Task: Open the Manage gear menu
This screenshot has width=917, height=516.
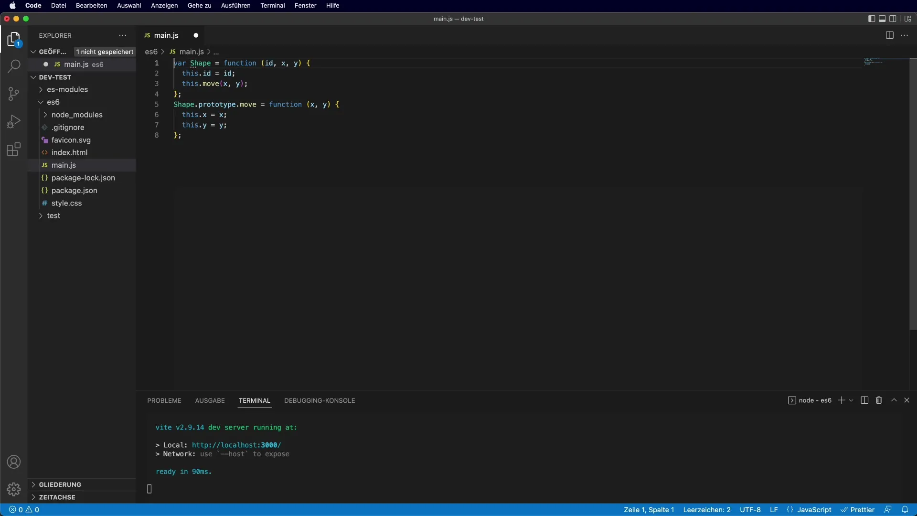Action: point(14,489)
